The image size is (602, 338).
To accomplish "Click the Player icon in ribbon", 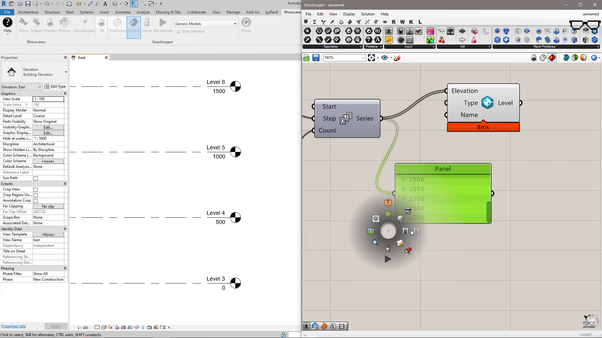I will [x=246, y=25].
